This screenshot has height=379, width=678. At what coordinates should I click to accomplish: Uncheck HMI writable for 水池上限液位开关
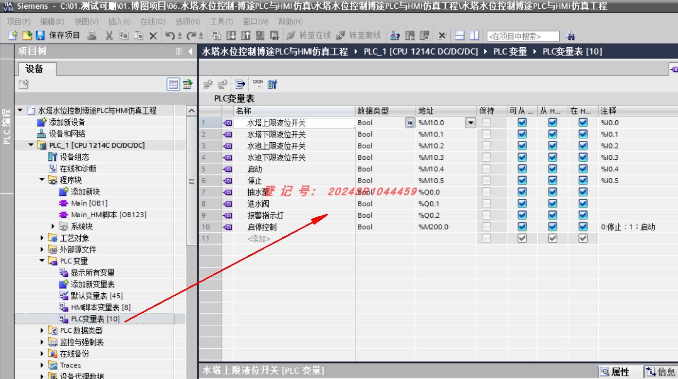[x=553, y=146]
